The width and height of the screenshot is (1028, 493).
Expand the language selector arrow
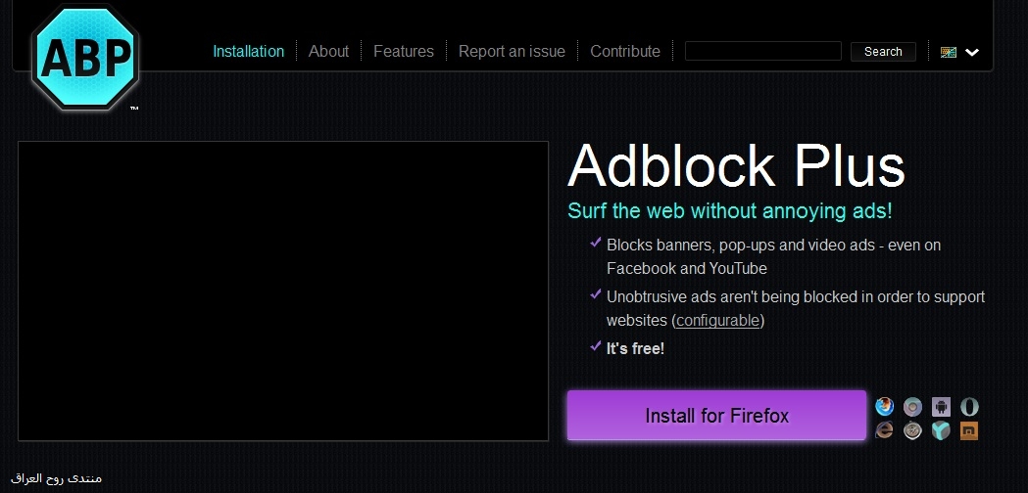[972, 53]
